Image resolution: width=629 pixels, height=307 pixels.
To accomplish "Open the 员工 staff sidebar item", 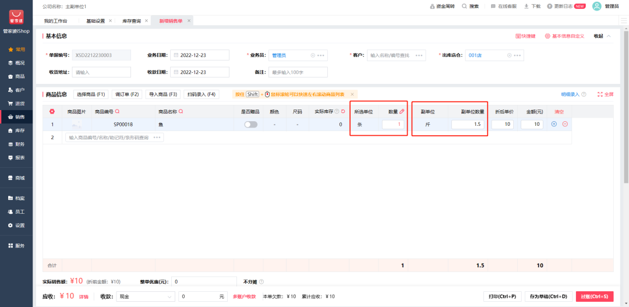I will 16,211.
